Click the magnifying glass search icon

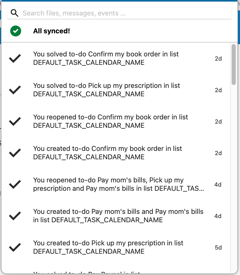15,13
